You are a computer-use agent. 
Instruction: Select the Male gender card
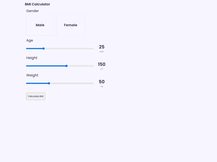(40, 25)
